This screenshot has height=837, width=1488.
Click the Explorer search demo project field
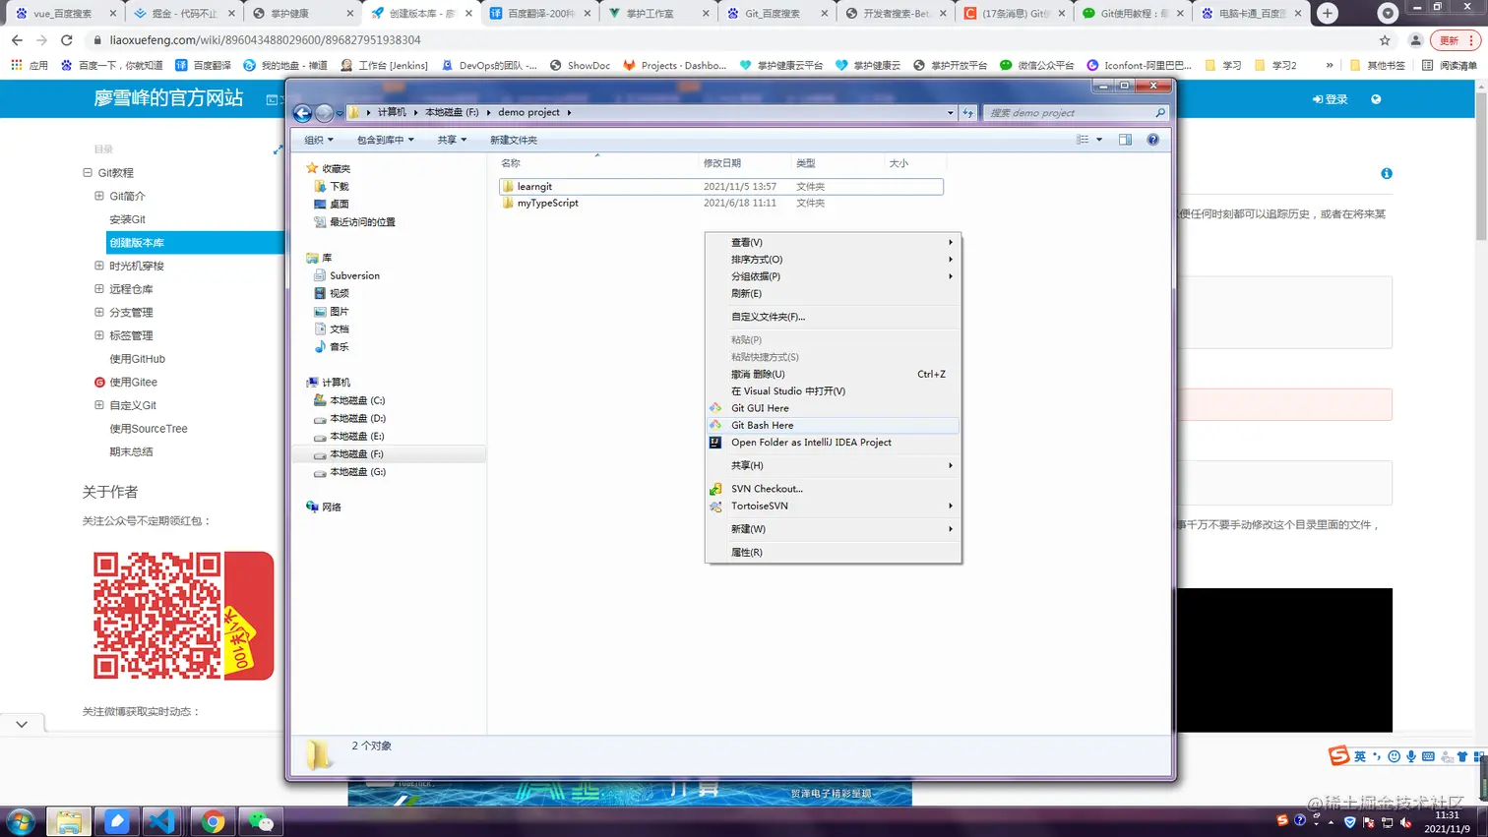1077,113
